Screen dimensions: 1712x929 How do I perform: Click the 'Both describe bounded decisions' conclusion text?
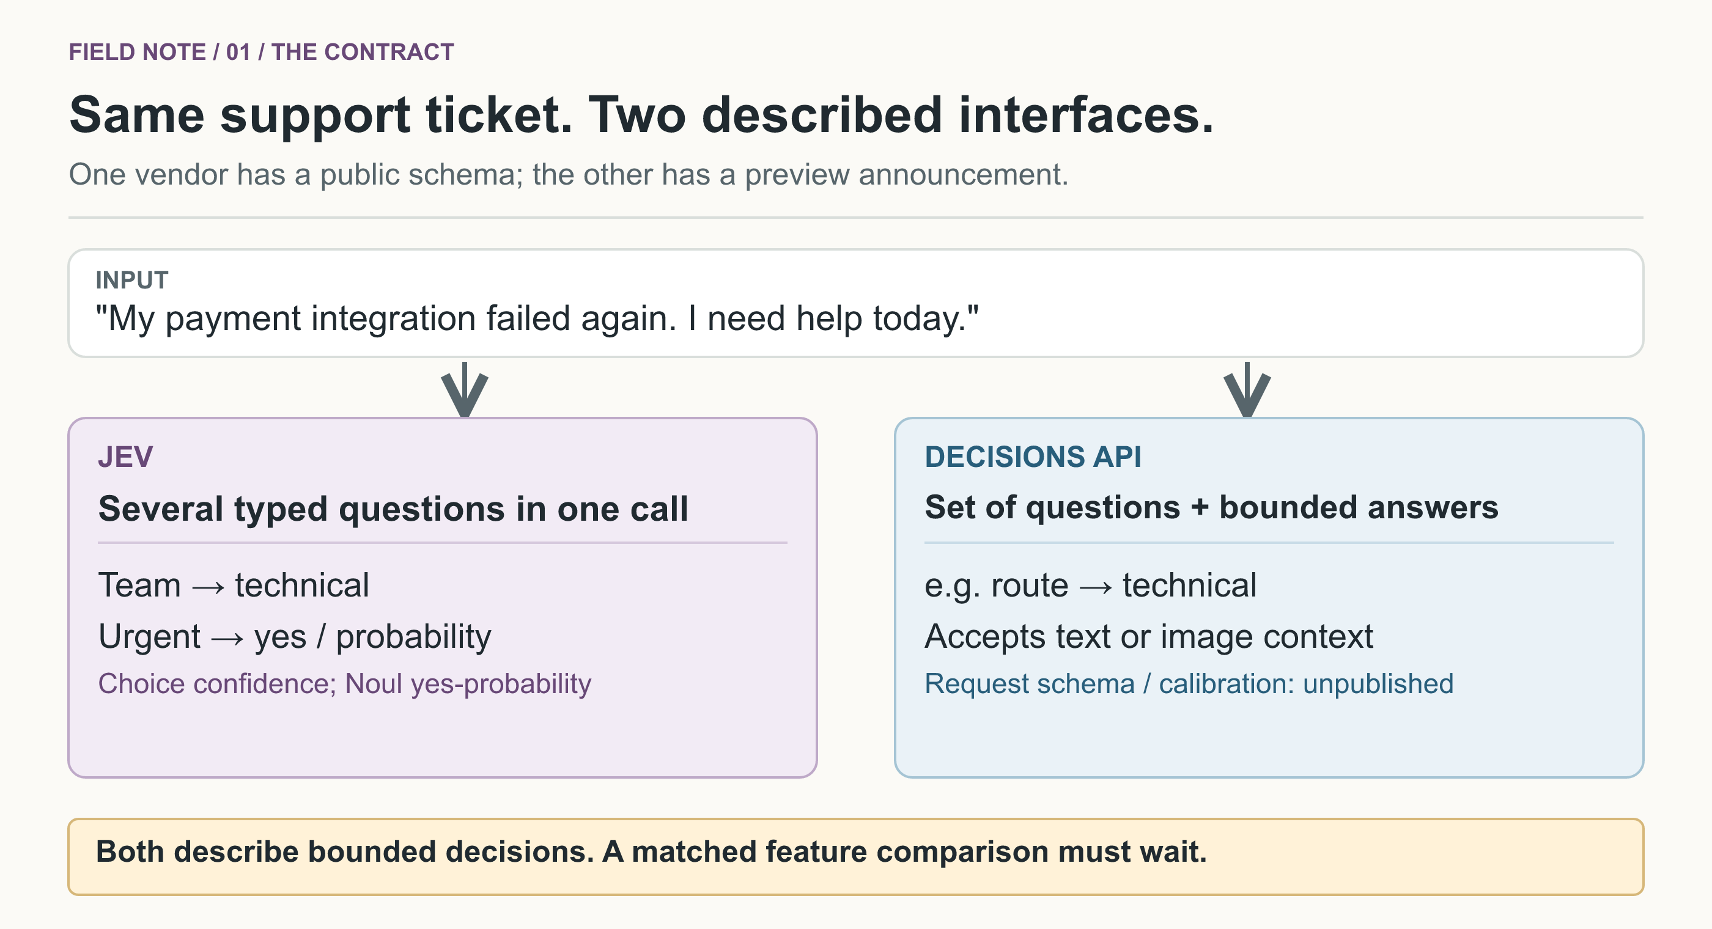pyautogui.click(x=651, y=852)
